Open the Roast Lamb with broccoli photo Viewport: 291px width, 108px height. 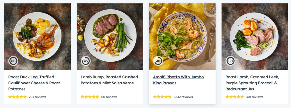(255, 37)
